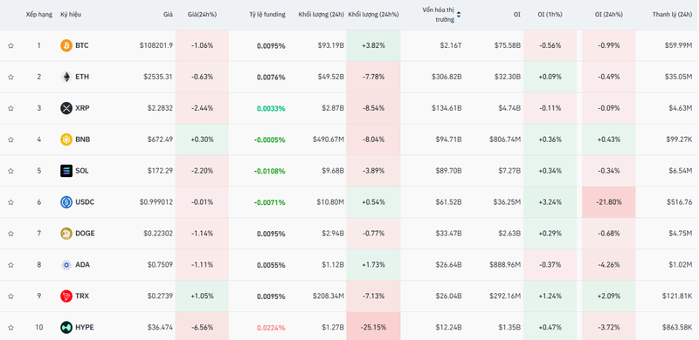This screenshot has width=699, height=340.
Task: Toggle favorite star for BTC row
Action: [x=10, y=45]
